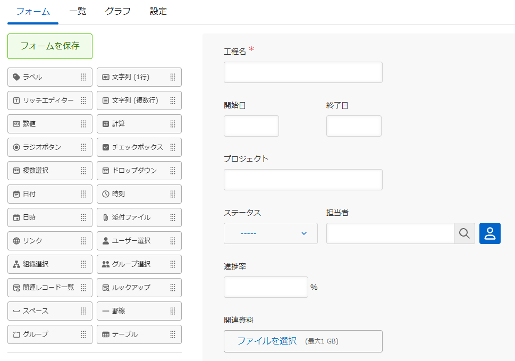Select the テーブル grid icon
515x361 pixels.
click(x=105, y=334)
